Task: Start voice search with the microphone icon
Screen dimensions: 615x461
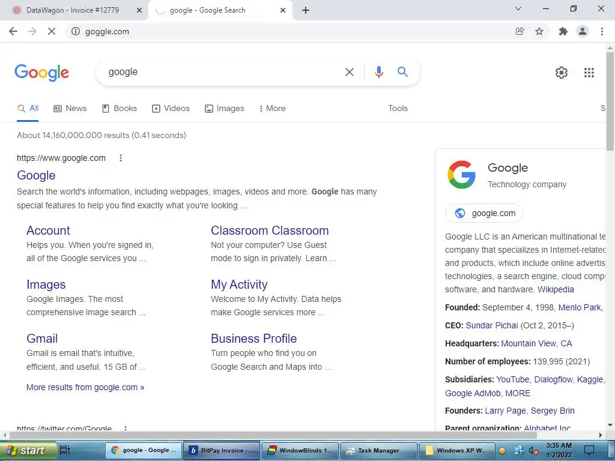Action: (x=378, y=72)
